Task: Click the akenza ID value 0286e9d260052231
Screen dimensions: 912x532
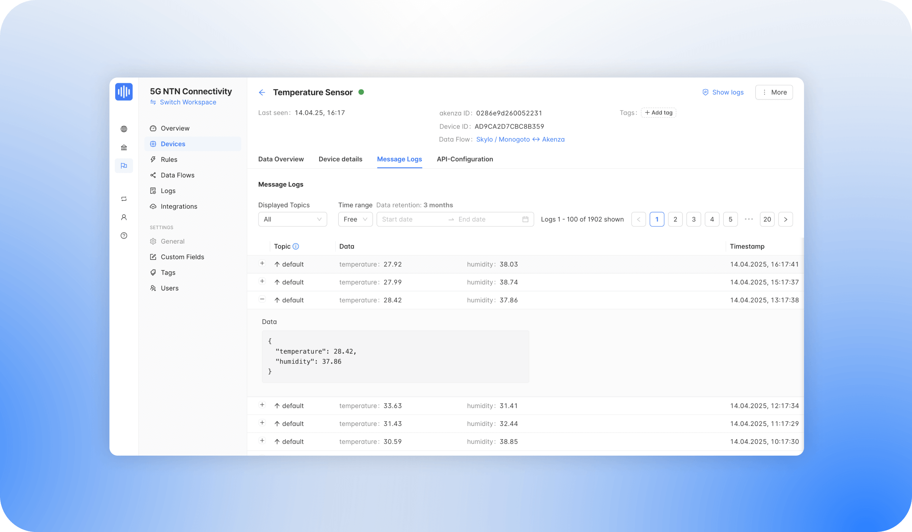Action: click(509, 113)
